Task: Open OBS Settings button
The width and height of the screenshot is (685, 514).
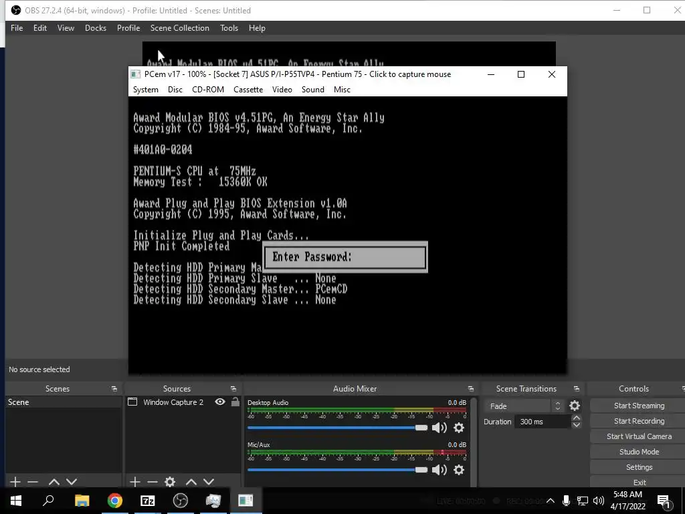Action: [x=639, y=466]
